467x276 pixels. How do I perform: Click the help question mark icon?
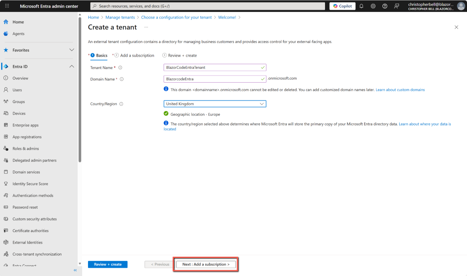pos(385,6)
